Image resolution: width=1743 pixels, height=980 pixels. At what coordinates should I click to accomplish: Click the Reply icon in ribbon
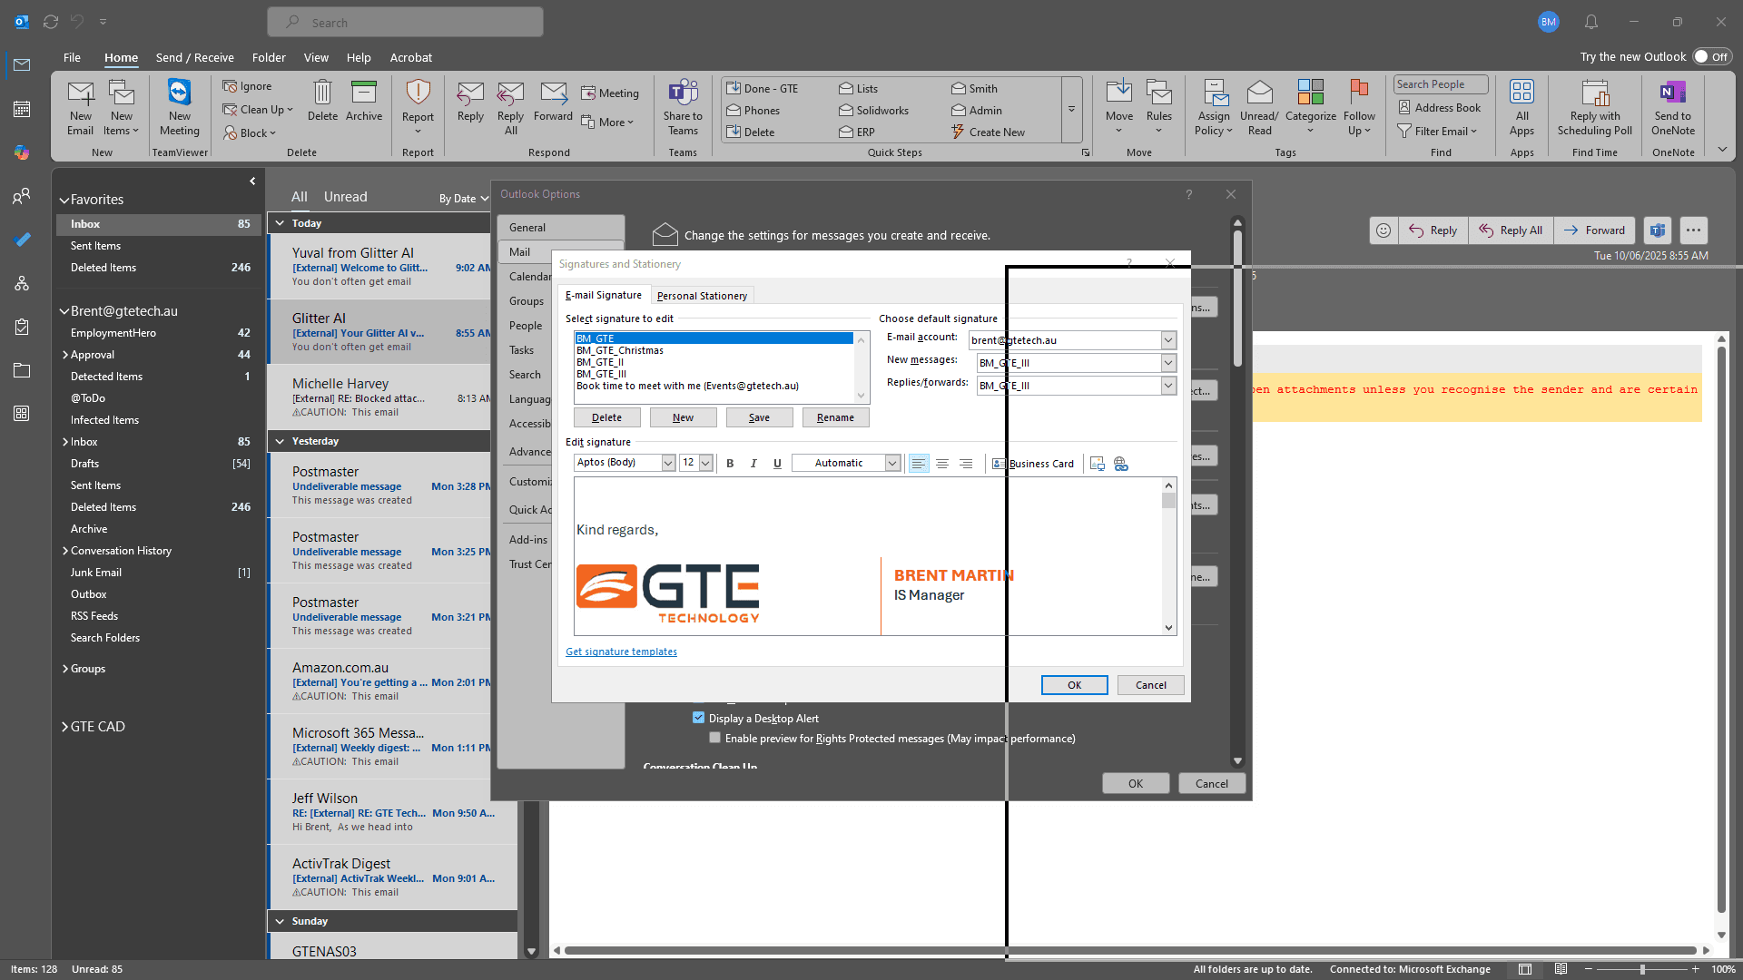tap(470, 101)
